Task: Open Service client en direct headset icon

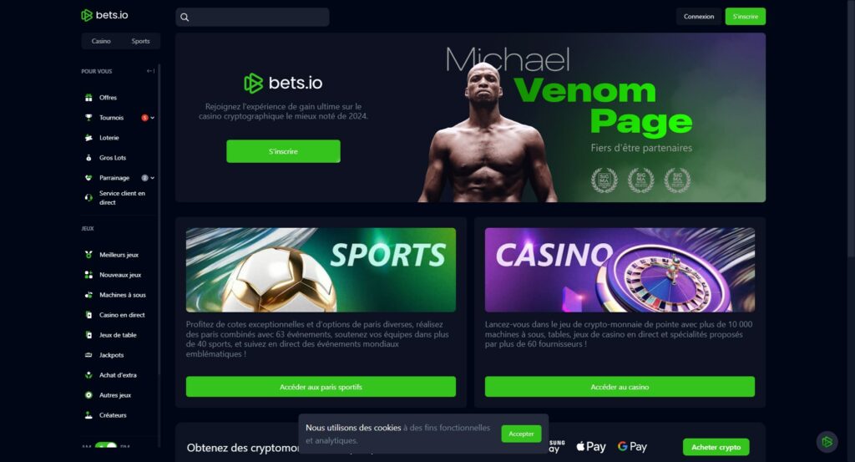Action: click(89, 197)
